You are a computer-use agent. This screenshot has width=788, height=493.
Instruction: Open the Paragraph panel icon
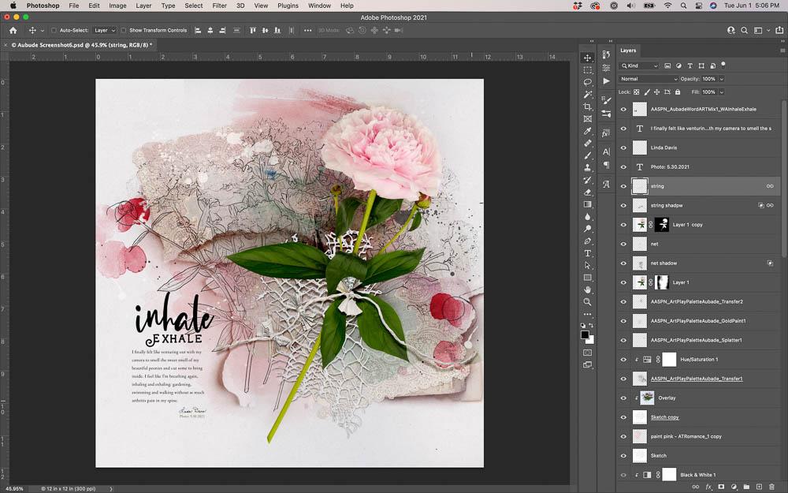pos(607,165)
